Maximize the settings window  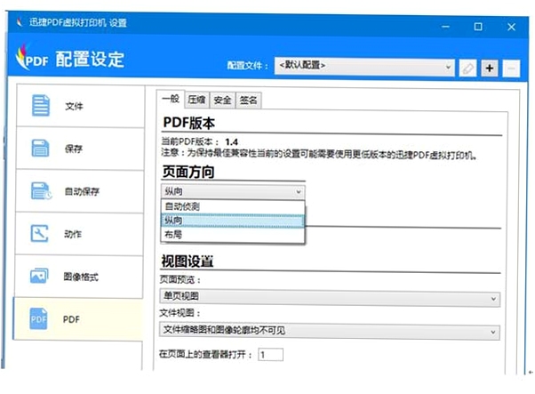[478, 27]
